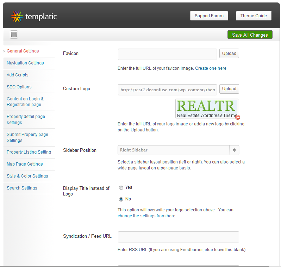Open Submit Property page Settings
This screenshot has width=281, height=267.
(29, 137)
